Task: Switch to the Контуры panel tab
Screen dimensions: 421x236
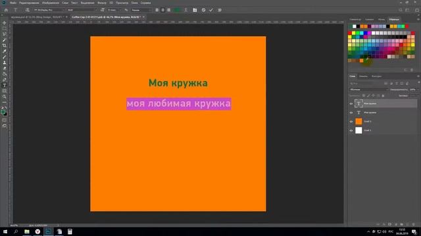Action: point(376,76)
